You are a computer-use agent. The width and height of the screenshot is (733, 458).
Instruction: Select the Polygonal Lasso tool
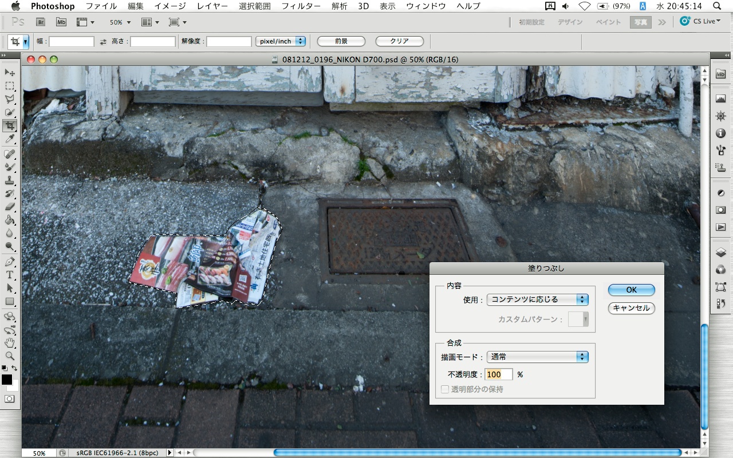coord(10,99)
